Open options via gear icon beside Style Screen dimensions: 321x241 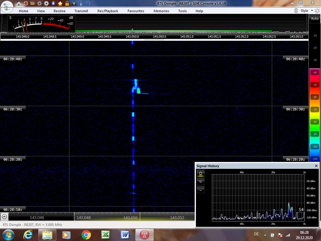pyautogui.click(x=317, y=11)
